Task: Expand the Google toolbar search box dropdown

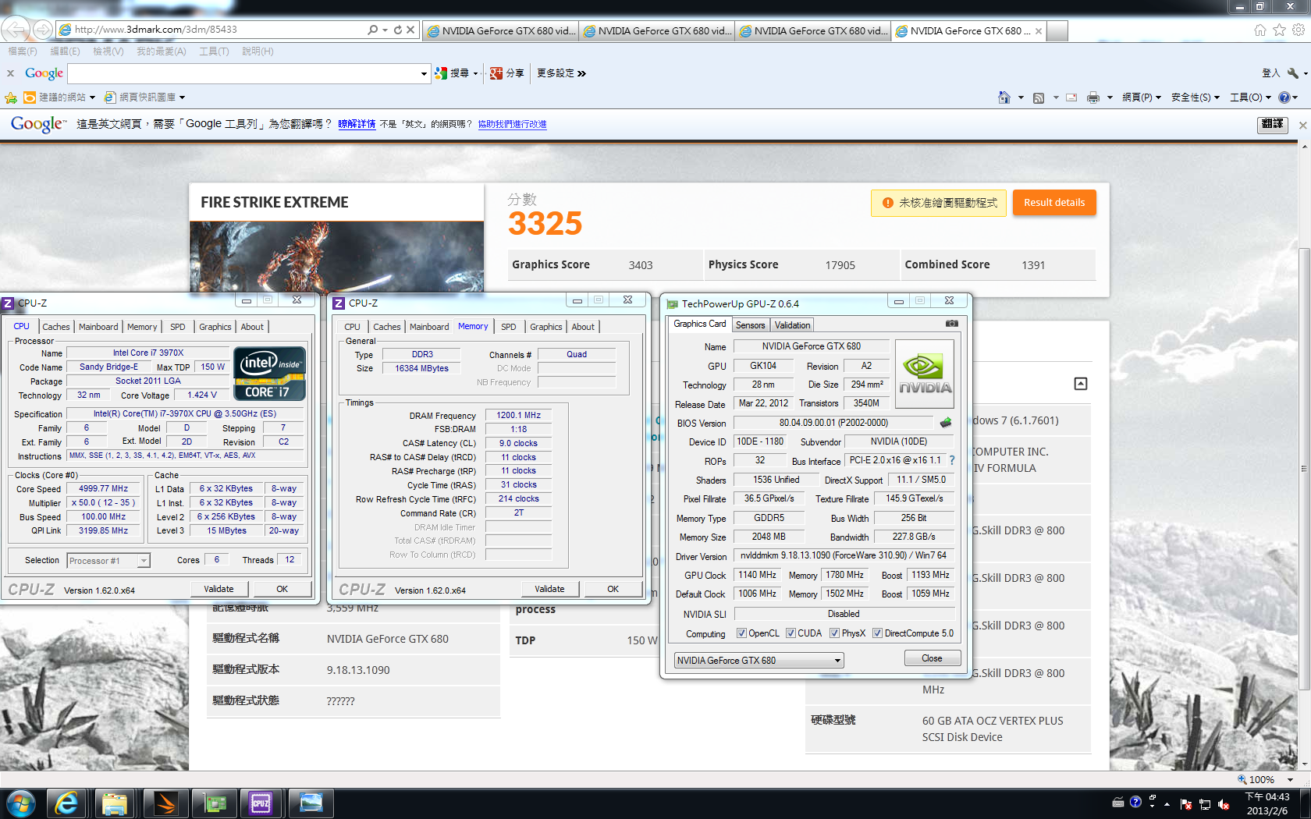Action: [x=424, y=73]
